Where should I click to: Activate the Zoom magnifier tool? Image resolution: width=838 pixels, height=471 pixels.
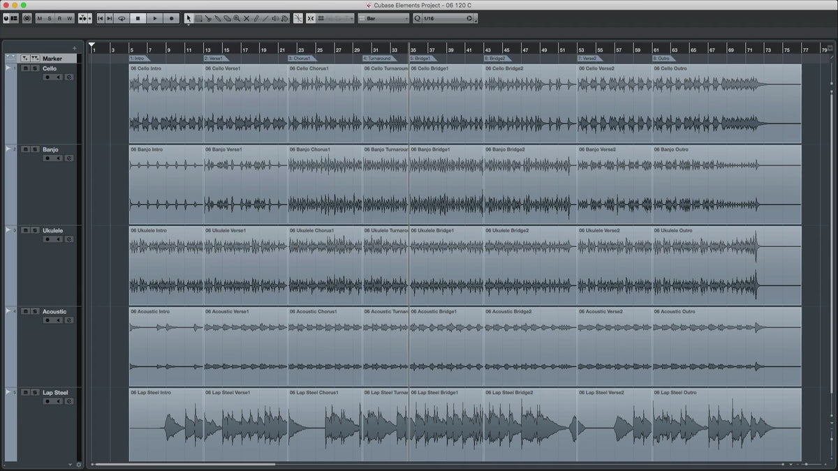click(x=237, y=18)
